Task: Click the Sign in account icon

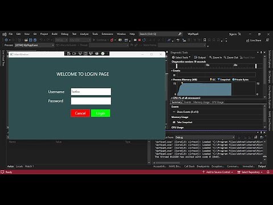Action: pyautogui.click(x=239, y=34)
